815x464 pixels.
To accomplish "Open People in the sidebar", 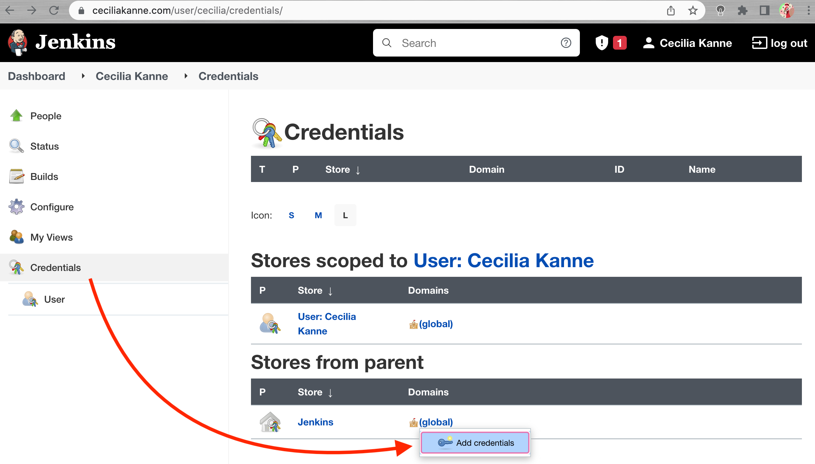I will [x=46, y=116].
